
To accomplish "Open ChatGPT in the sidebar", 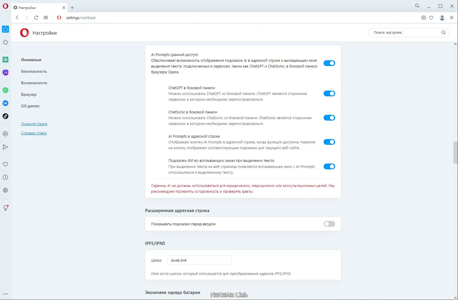I will point(5,59).
